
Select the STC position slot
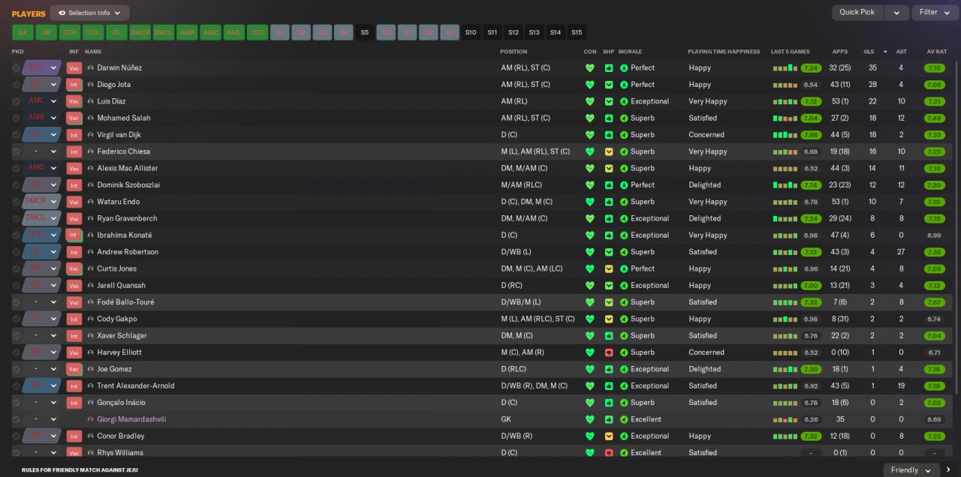257,32
